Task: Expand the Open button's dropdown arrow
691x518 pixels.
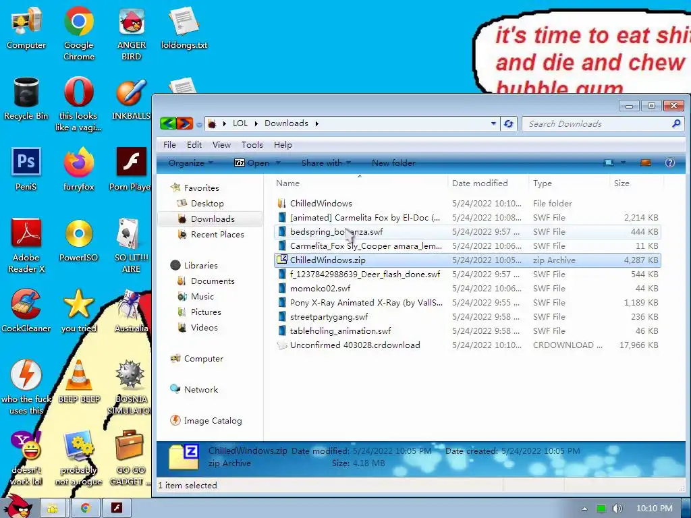Action: click(x=278, y=163)
